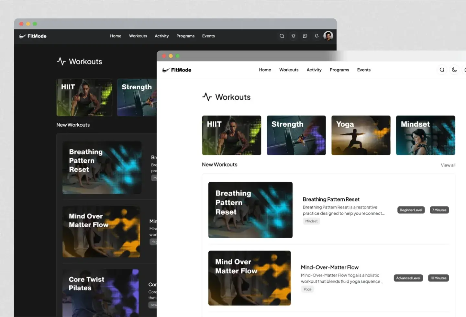The image size is (466, 317).
Task: Switch to dark mode with the moon icon
Action: 454,70
